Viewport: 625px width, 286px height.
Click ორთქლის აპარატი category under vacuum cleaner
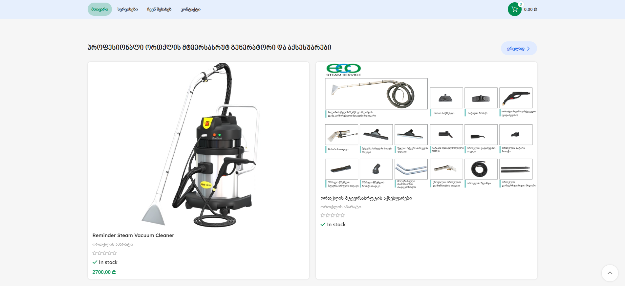coord(113,244)
